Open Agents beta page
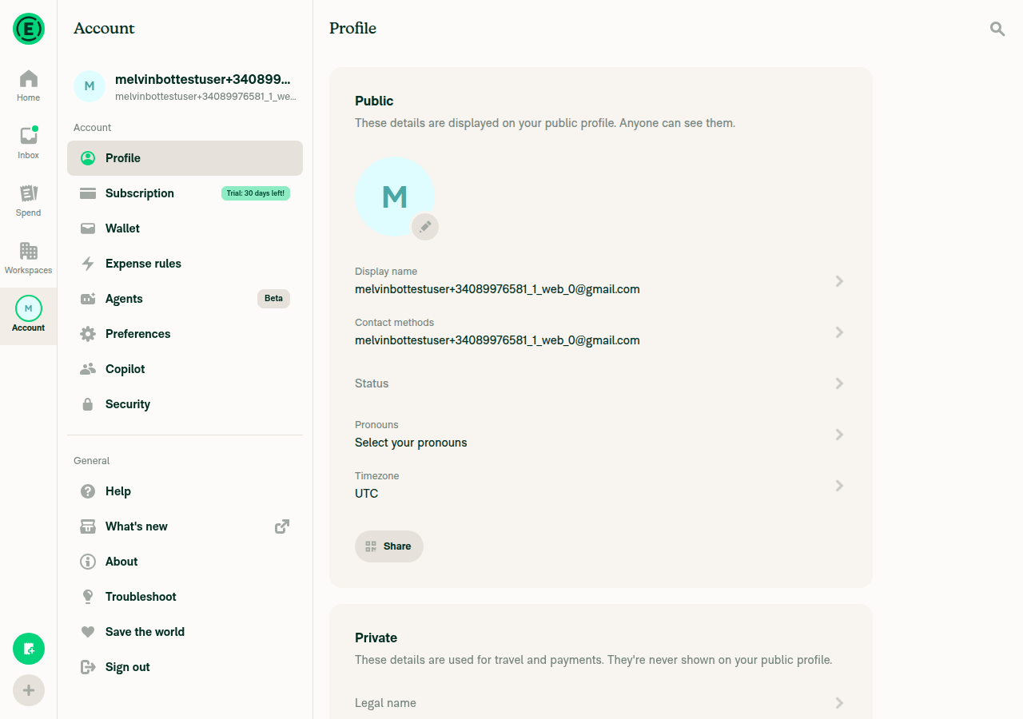1023x719 pixels. [x=185, y=299]
